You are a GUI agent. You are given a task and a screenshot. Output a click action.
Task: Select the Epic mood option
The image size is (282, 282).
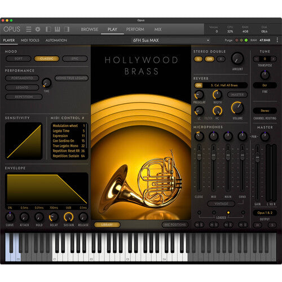(75, 59)
